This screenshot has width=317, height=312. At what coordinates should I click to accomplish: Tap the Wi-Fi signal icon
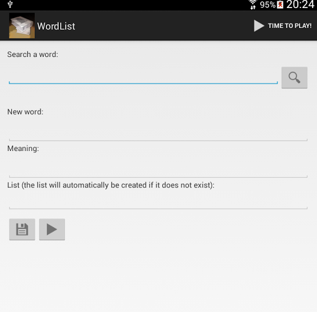click(253, 4)
